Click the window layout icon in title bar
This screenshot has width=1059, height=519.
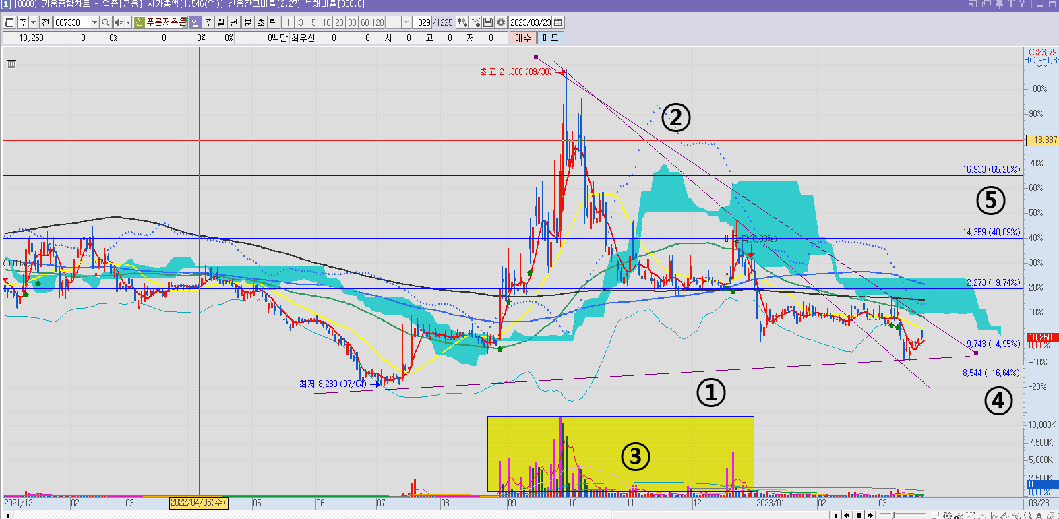coord(973,4)
